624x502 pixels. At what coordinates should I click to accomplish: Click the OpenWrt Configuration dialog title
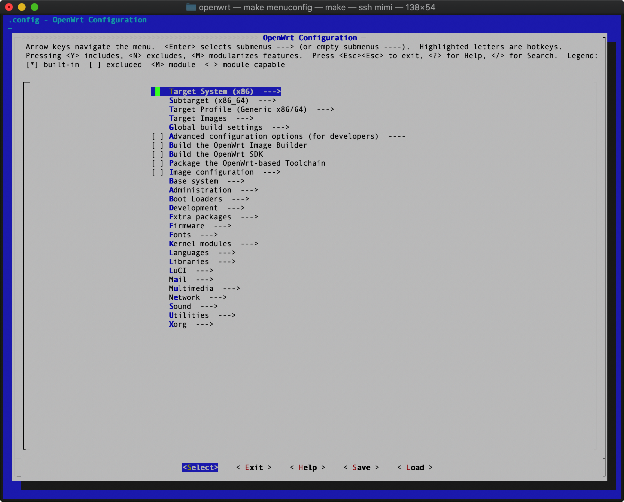click(x=310, y=38)
